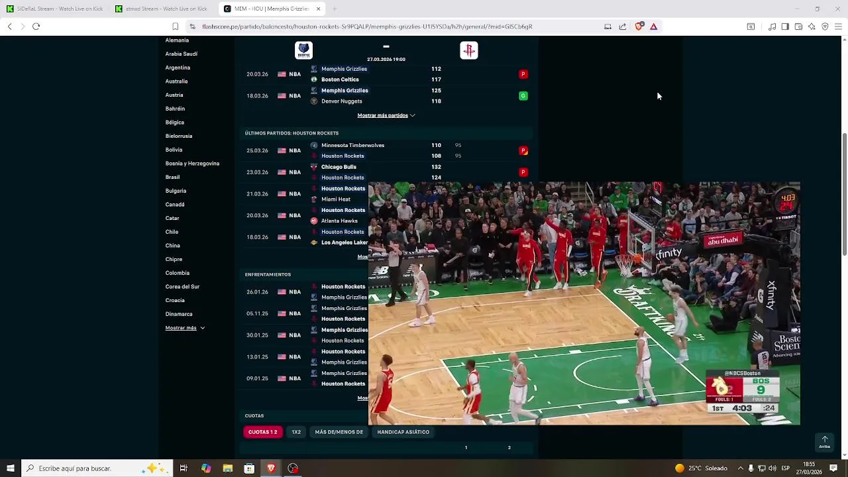Open Colombia in the country list

pyautogui.click(x=177, y=273)
